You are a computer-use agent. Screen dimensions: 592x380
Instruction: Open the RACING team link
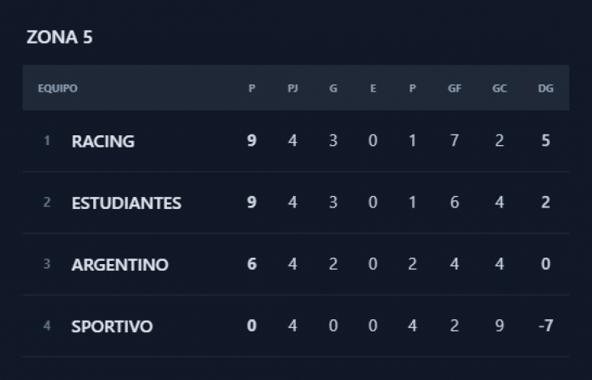pos(103,141)
